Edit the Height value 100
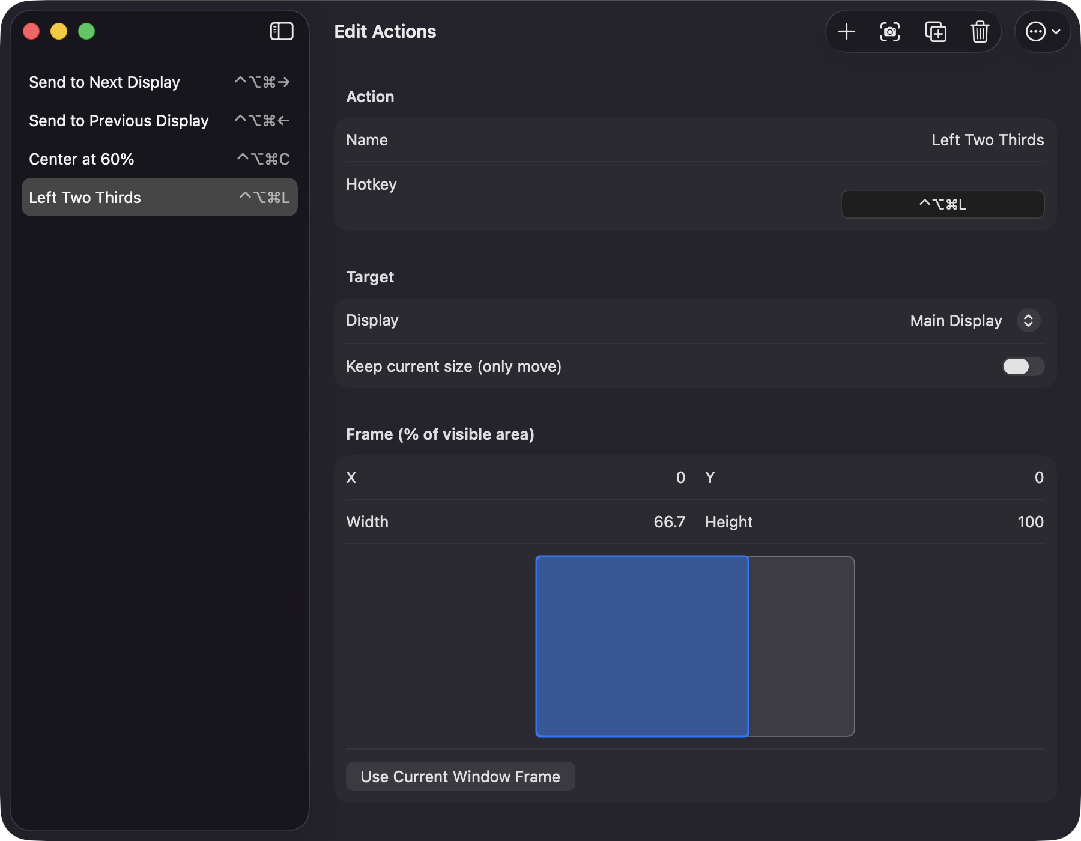This screenshot has width=1081, height=841. pyautogui.click(x=1030, y=521)
